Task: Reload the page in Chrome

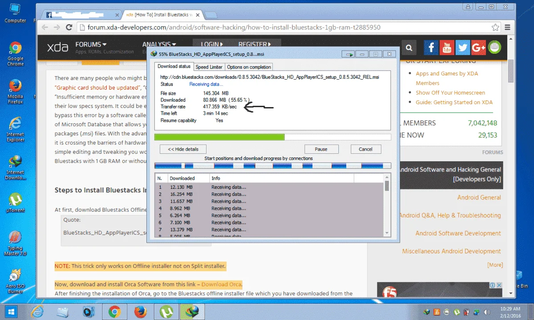Action: 69,27
